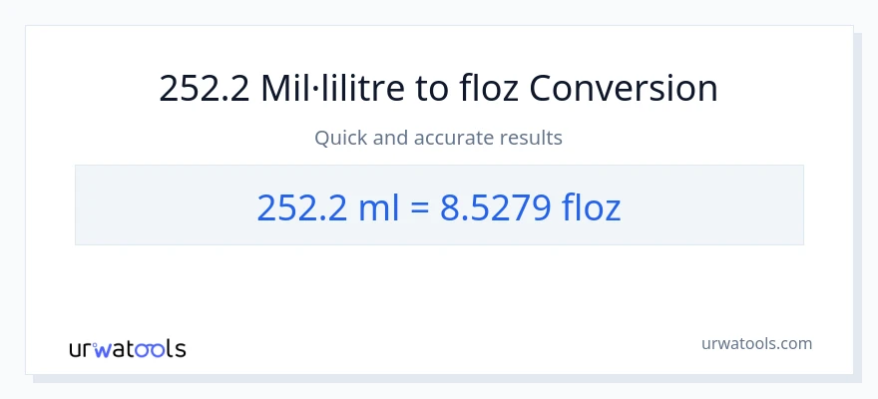Open the urwatools.com link
Image resolution: width=878 pixels, height=399 pixels.
click(755, 343)
